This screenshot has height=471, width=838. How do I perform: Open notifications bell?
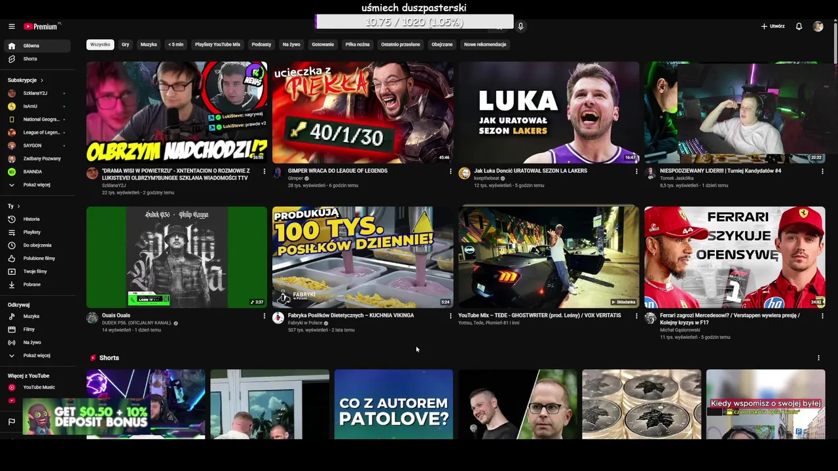[x=799, y=26]
